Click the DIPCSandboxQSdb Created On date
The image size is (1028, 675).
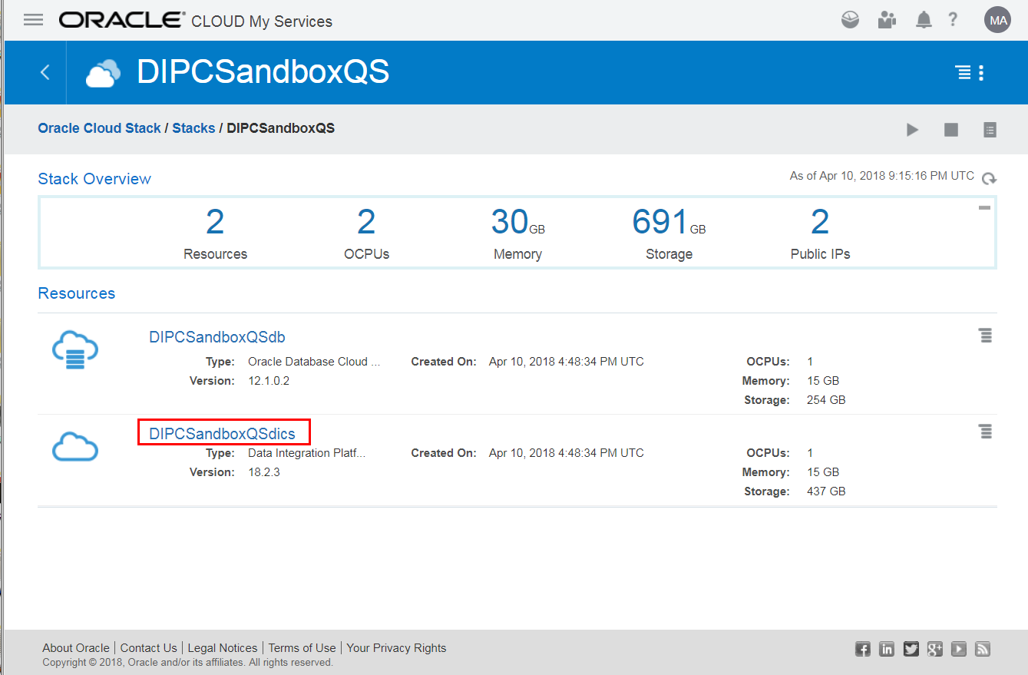click(x=567, y=362)
